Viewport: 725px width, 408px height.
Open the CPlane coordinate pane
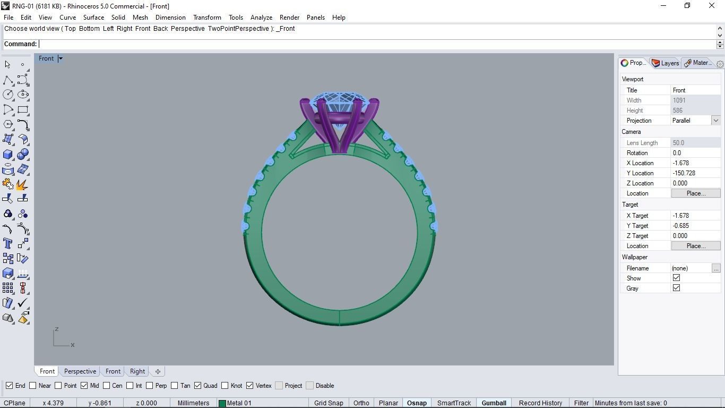click(x=14, y=403)
